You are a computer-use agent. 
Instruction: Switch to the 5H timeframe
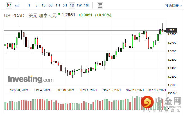(65, 5)
